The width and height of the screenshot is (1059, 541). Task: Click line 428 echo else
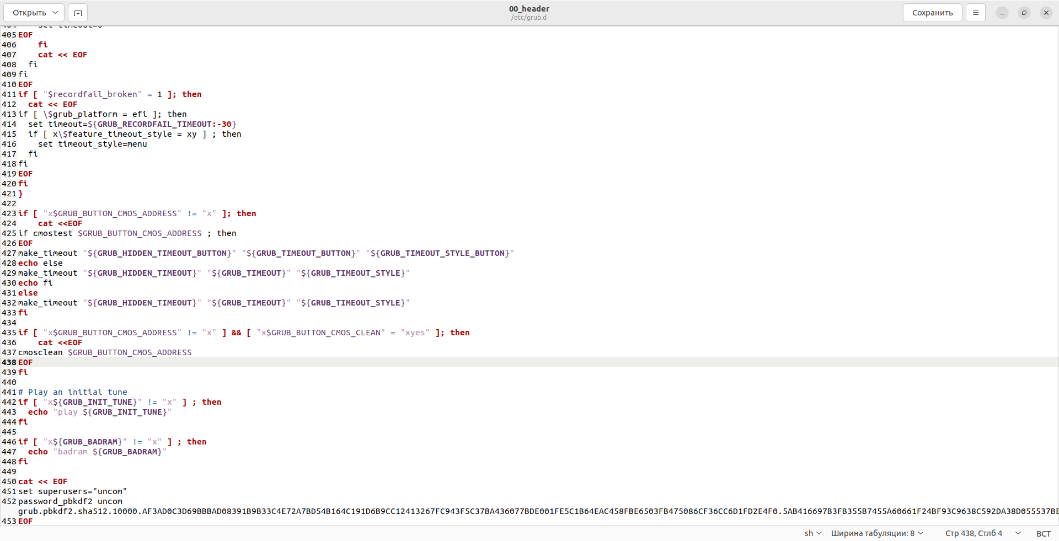40,263
